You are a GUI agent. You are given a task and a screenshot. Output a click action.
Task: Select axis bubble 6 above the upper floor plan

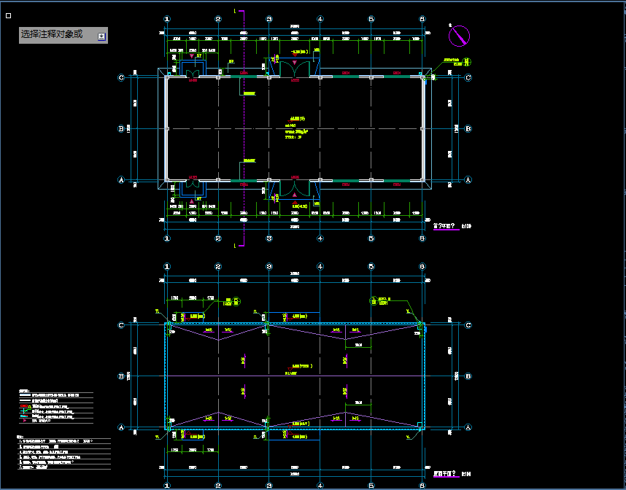click(422, 20)
